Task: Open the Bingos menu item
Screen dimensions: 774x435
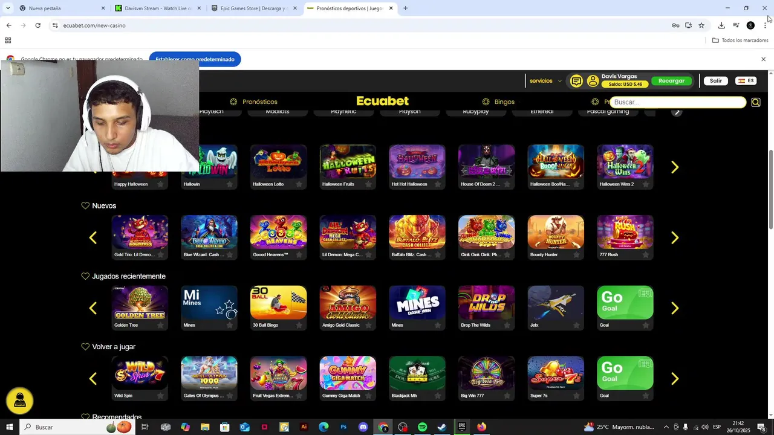Action: point(498,102)
